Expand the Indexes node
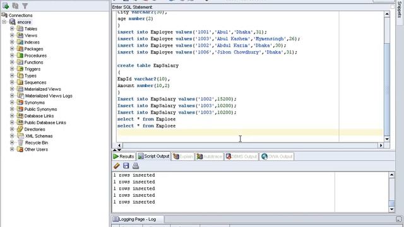The height and width of the screenshot is (227, 404). coord(12,42)
